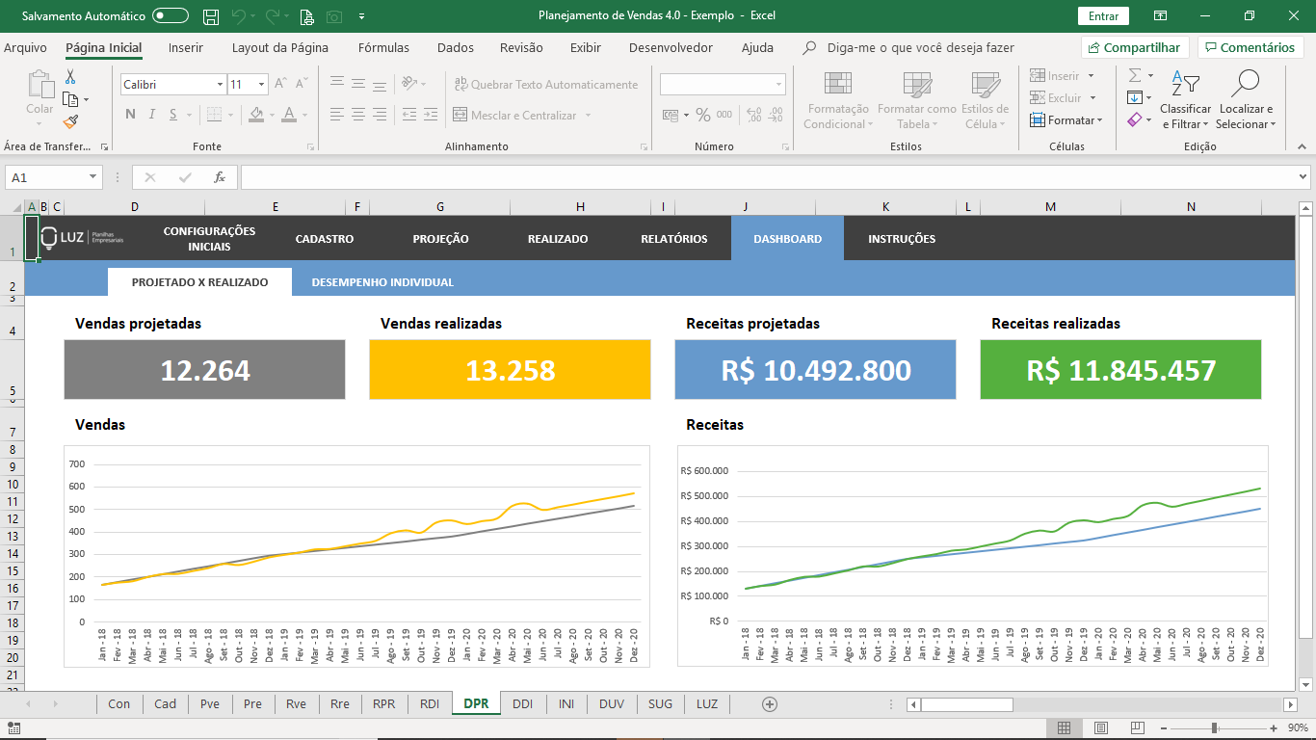Open Localizar e Selecionar magnifier
Screen dimensions: 1316x740
coord(1245,84)
